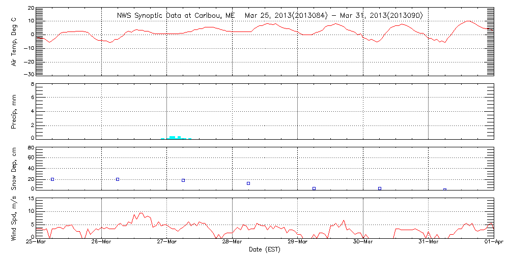
Task: Click the '30-Mar' date tick label
Action: (x=363, y=243)
